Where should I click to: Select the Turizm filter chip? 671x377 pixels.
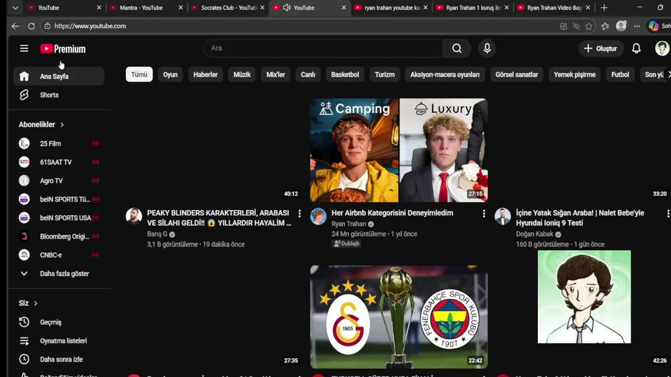coord(385,74)
